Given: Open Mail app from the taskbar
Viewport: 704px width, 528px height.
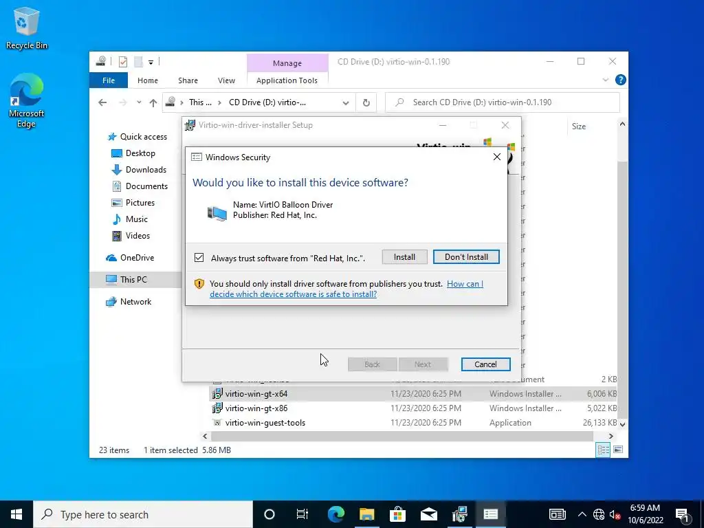Looking at the screenshot, I should (429, 514).
